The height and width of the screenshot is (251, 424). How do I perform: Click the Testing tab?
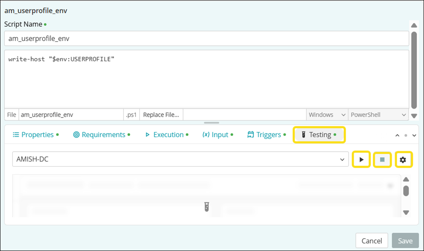coord(319,135)
